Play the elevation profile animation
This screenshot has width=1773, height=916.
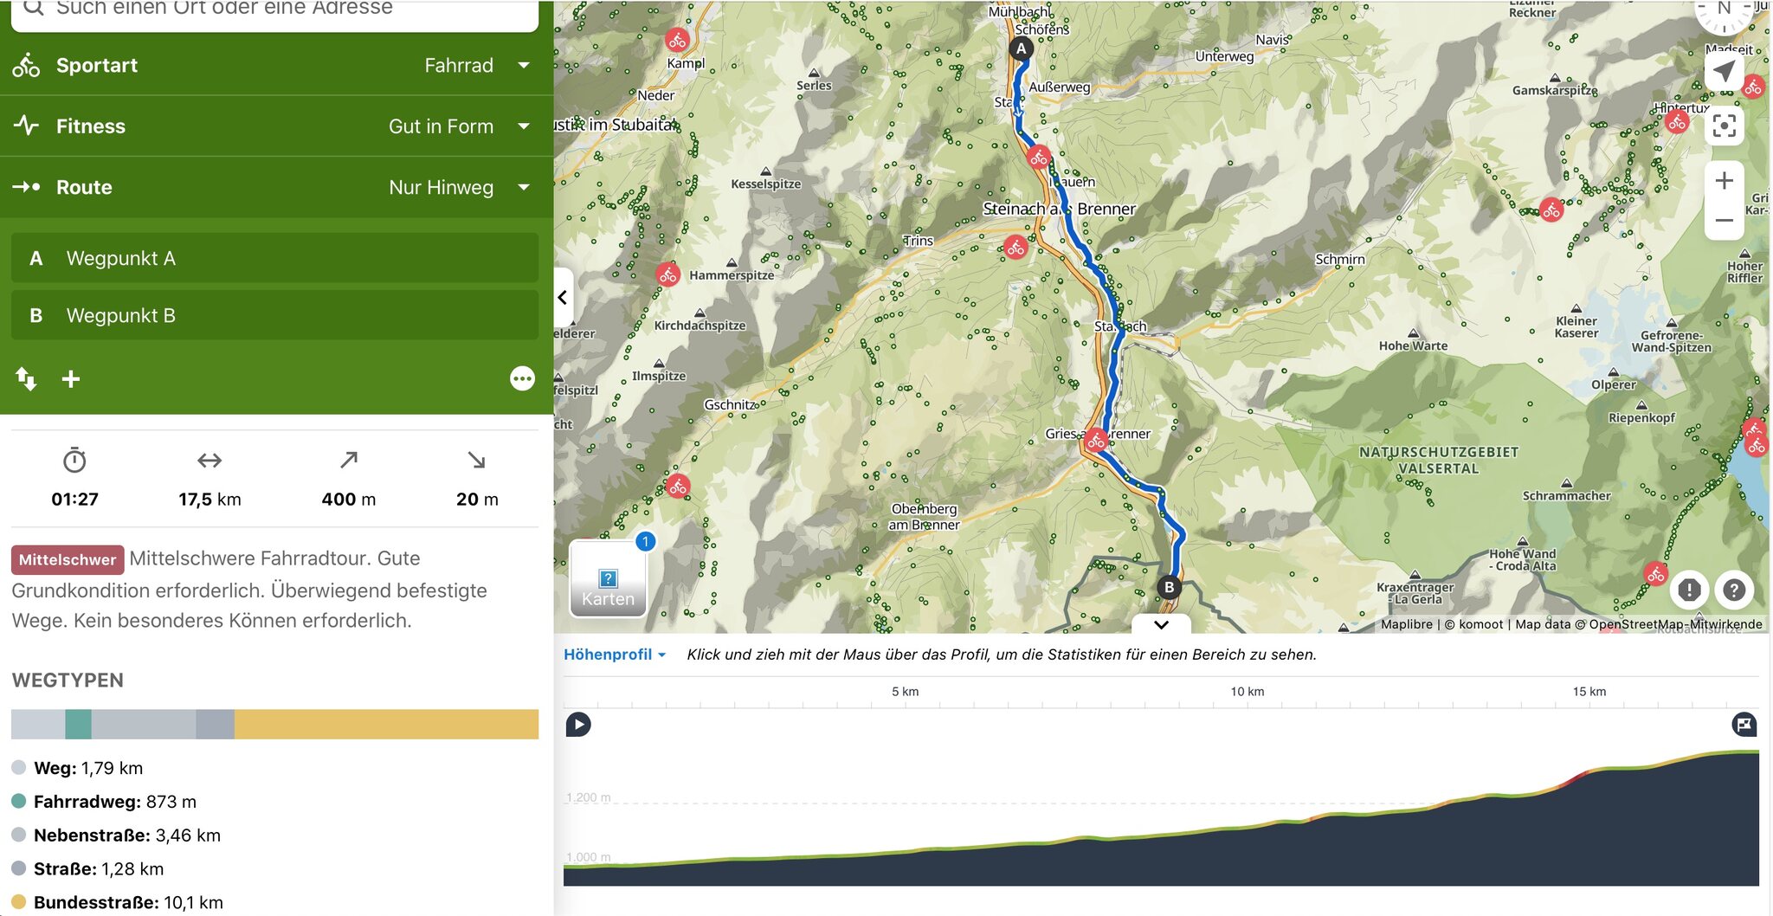[x=578, y=724]
